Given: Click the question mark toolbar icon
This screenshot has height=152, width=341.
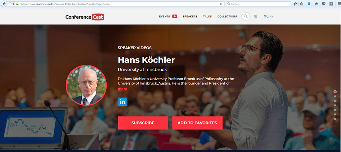Looking at the screenshot, I should (331, 4).
